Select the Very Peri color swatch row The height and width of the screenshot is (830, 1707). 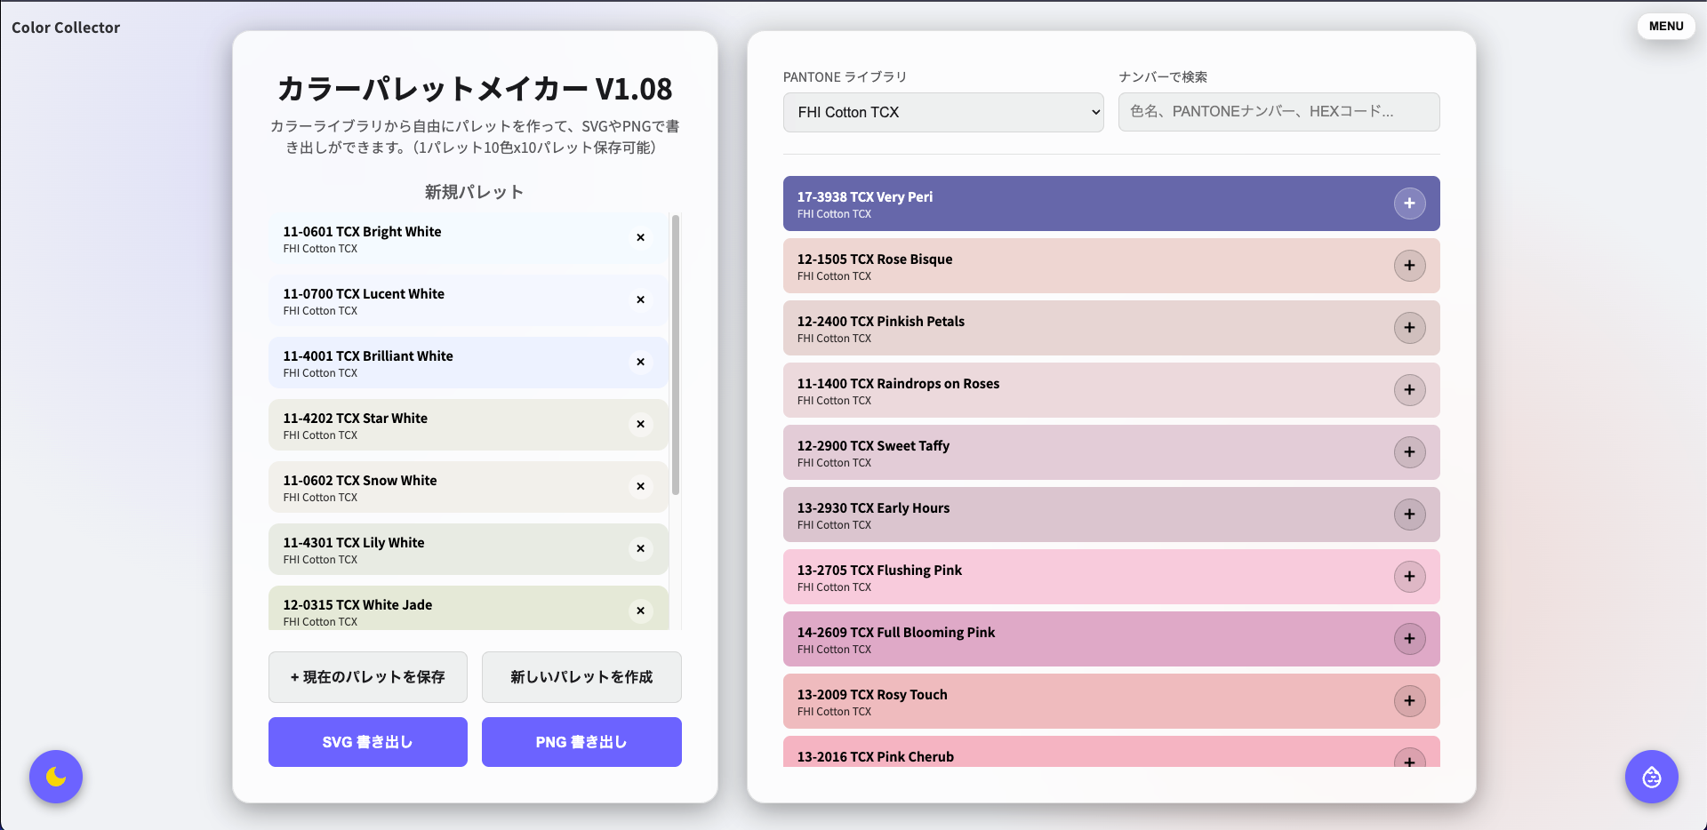(1111, 204)
